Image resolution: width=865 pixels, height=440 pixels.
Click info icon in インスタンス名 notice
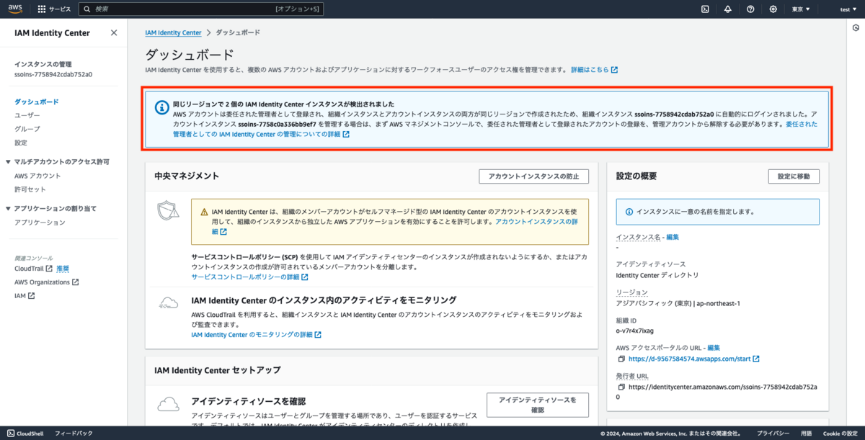629,212
